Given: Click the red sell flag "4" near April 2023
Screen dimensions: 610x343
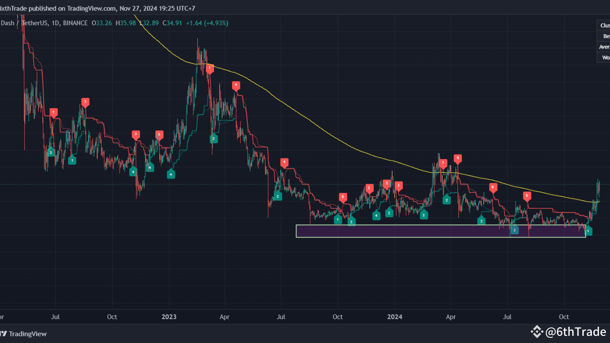Looking at the screenshot, I should [x=236, y=86].
